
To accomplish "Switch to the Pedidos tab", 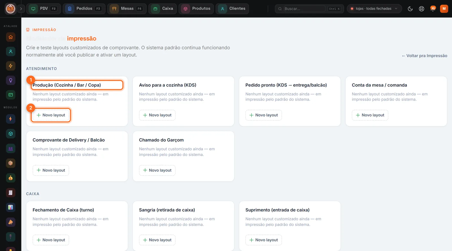I will pos(84,9).
